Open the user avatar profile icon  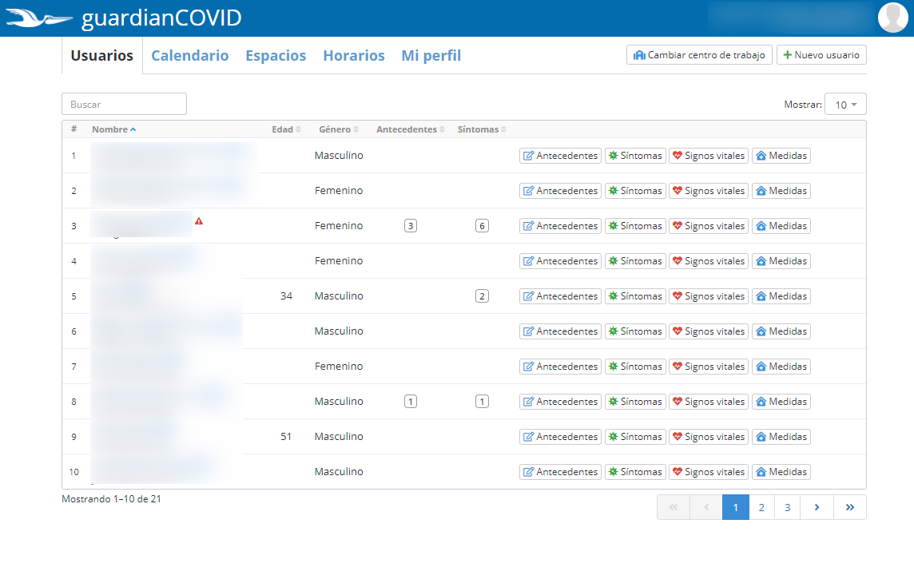click(x=893, y=18)
